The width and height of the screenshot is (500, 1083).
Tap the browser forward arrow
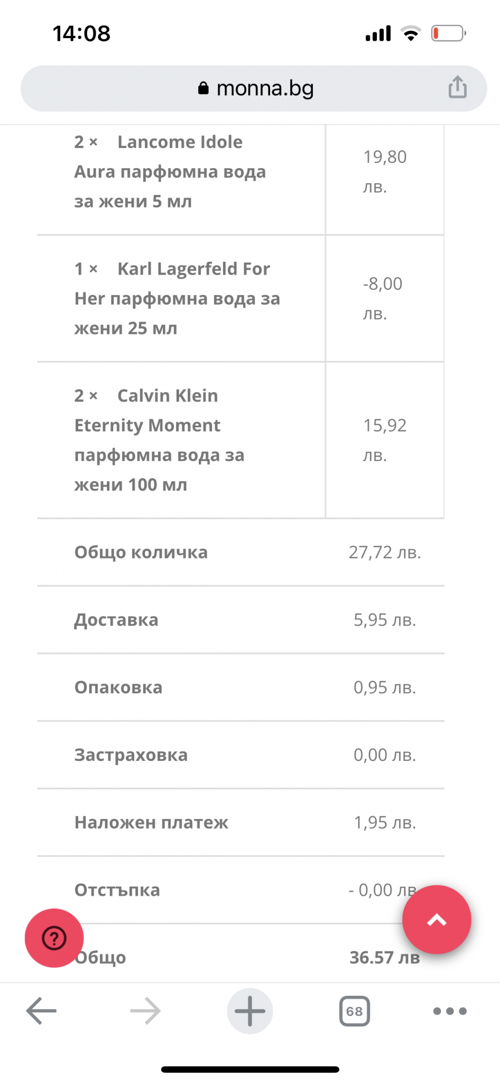click(145, 1011)
